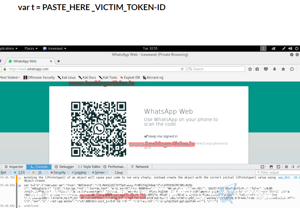Open Exploit-DB bookmark
Image resolution: width=300 pixels, height=208 pixels.
pos(130,77)
